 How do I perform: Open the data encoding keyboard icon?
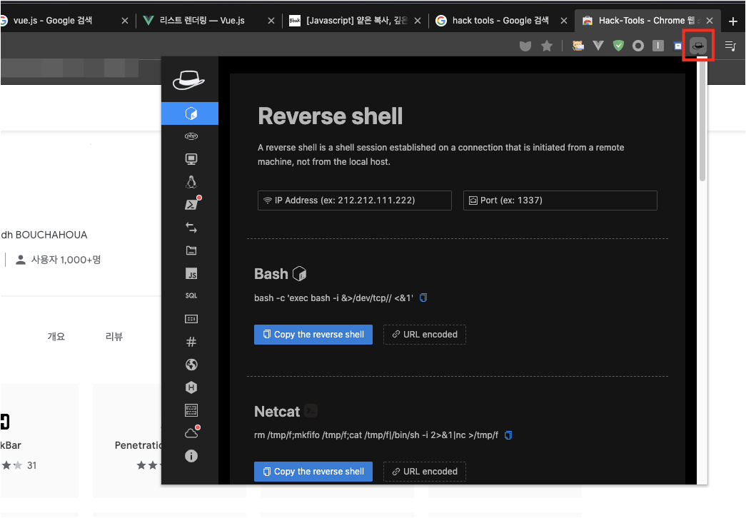click(x=191, y=319)
